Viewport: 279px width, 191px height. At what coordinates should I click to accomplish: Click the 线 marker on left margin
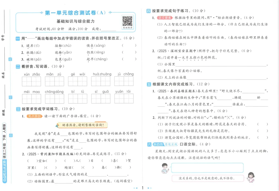coord(10,60)
